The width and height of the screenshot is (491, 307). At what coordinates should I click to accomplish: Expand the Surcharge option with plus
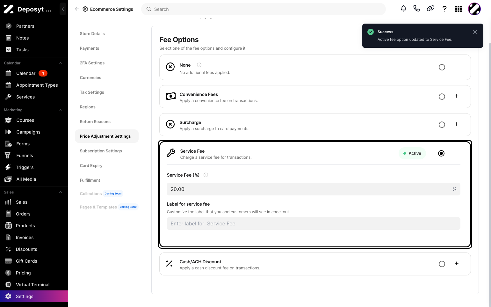pyautogui.click(x=457, y=124)
